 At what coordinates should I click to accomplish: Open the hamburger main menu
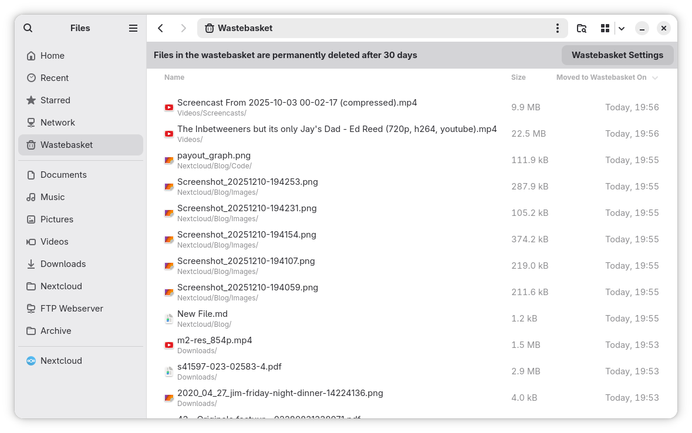(133, 28)
